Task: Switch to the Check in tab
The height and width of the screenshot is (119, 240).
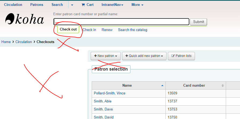Action: click(x=89, y=30)
